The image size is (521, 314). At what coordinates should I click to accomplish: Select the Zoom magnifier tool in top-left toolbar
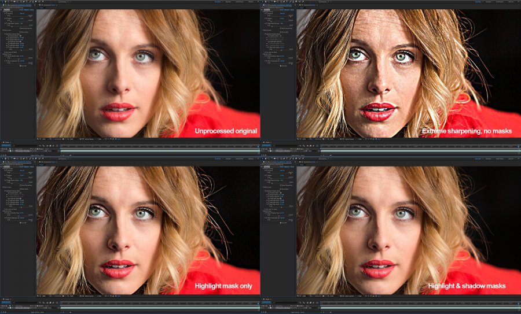point(8,2)
